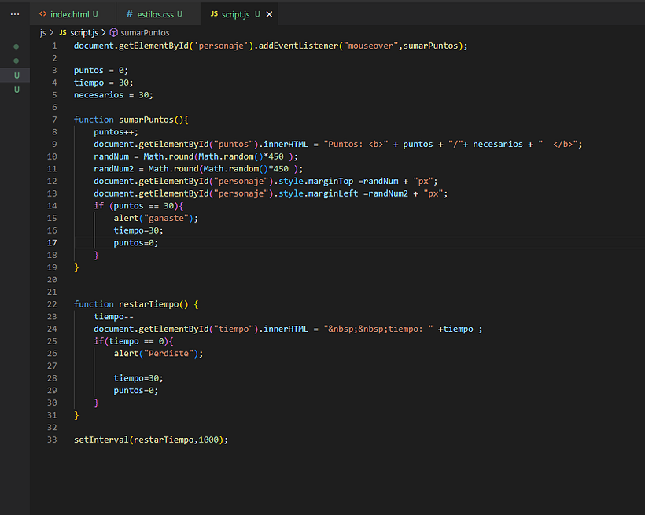Click 'tiempo--' on line 23
This screenshot has height=515, width=645.
click(x=113, y=317)
